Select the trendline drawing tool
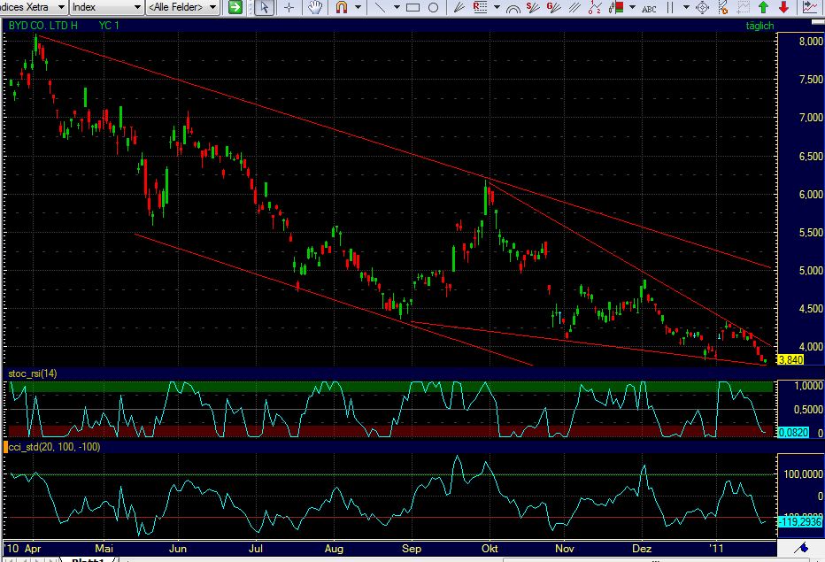The height and width of the screenshot is (562, 825). (382, 8)
